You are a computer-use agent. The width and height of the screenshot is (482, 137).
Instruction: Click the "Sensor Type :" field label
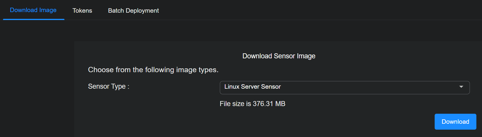point(109,86)
